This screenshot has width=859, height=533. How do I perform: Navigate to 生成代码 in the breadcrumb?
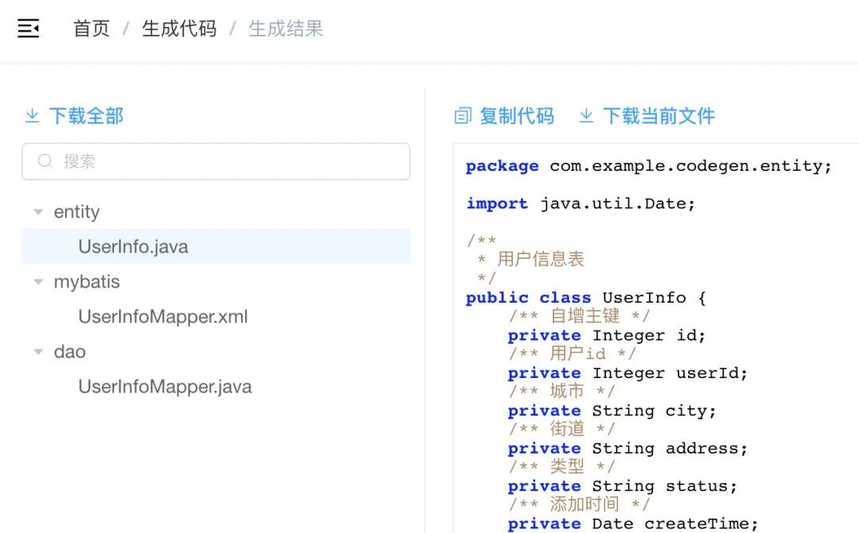click(177, 28)
